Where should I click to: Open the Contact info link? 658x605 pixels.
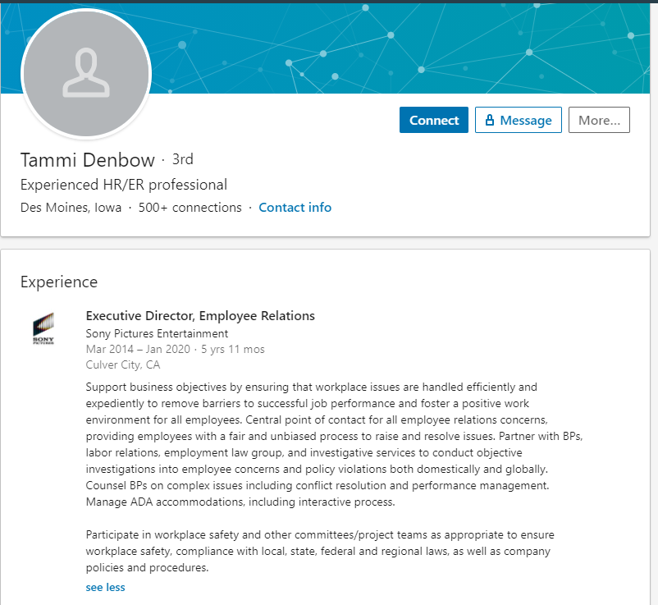click(x=295, y=208)
